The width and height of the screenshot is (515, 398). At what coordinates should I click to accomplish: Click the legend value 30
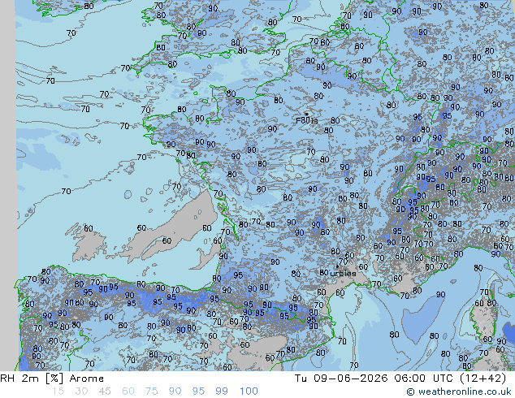tap(81, 392)
